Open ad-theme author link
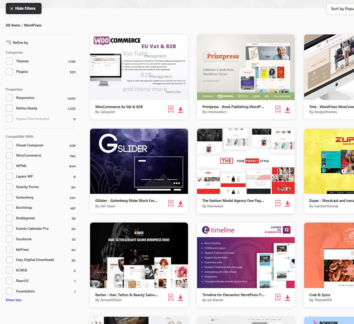Viewport: 354px width, 324px height. [x=215, y=300]
